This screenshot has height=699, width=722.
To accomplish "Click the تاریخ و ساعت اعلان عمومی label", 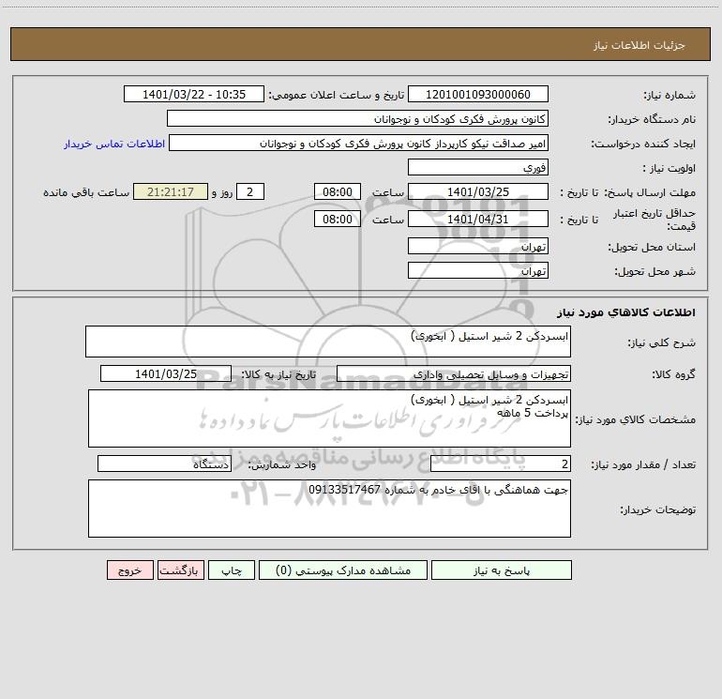I will (x=337, y=95).
